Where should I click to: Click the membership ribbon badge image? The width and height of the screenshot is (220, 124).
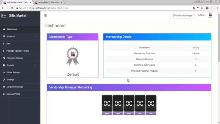click(73, 56)
